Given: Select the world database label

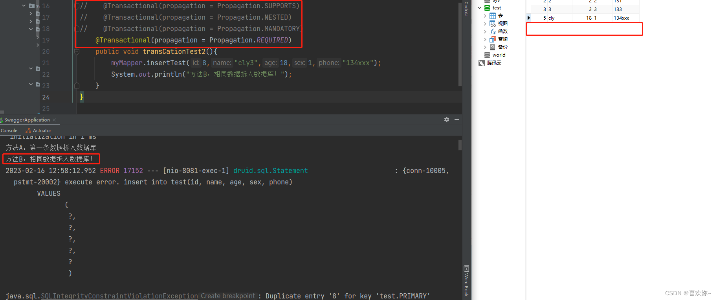Looking at the screenshot, I should pyautogui.click(x=499, y=55).
